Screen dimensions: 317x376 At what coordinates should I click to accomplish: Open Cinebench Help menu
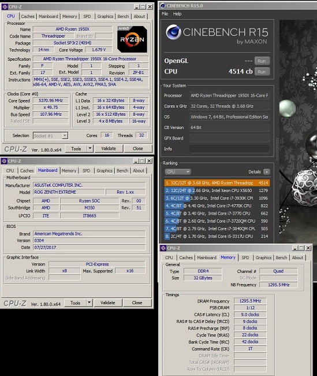pos(177,14)
